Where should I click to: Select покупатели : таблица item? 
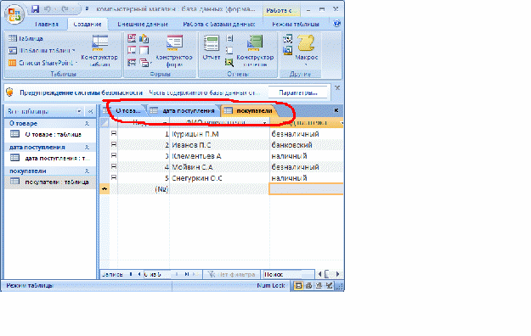(50, 182)
